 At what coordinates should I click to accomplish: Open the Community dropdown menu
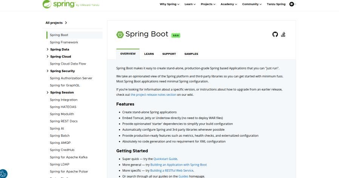tap(252, 4)
